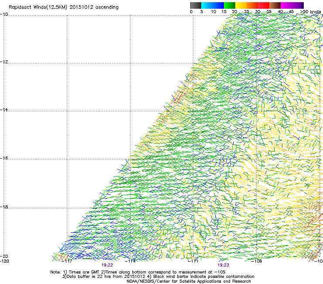Click the '19:23' purple time label
This screenshot has width=323, height=284.
point(223,265)
